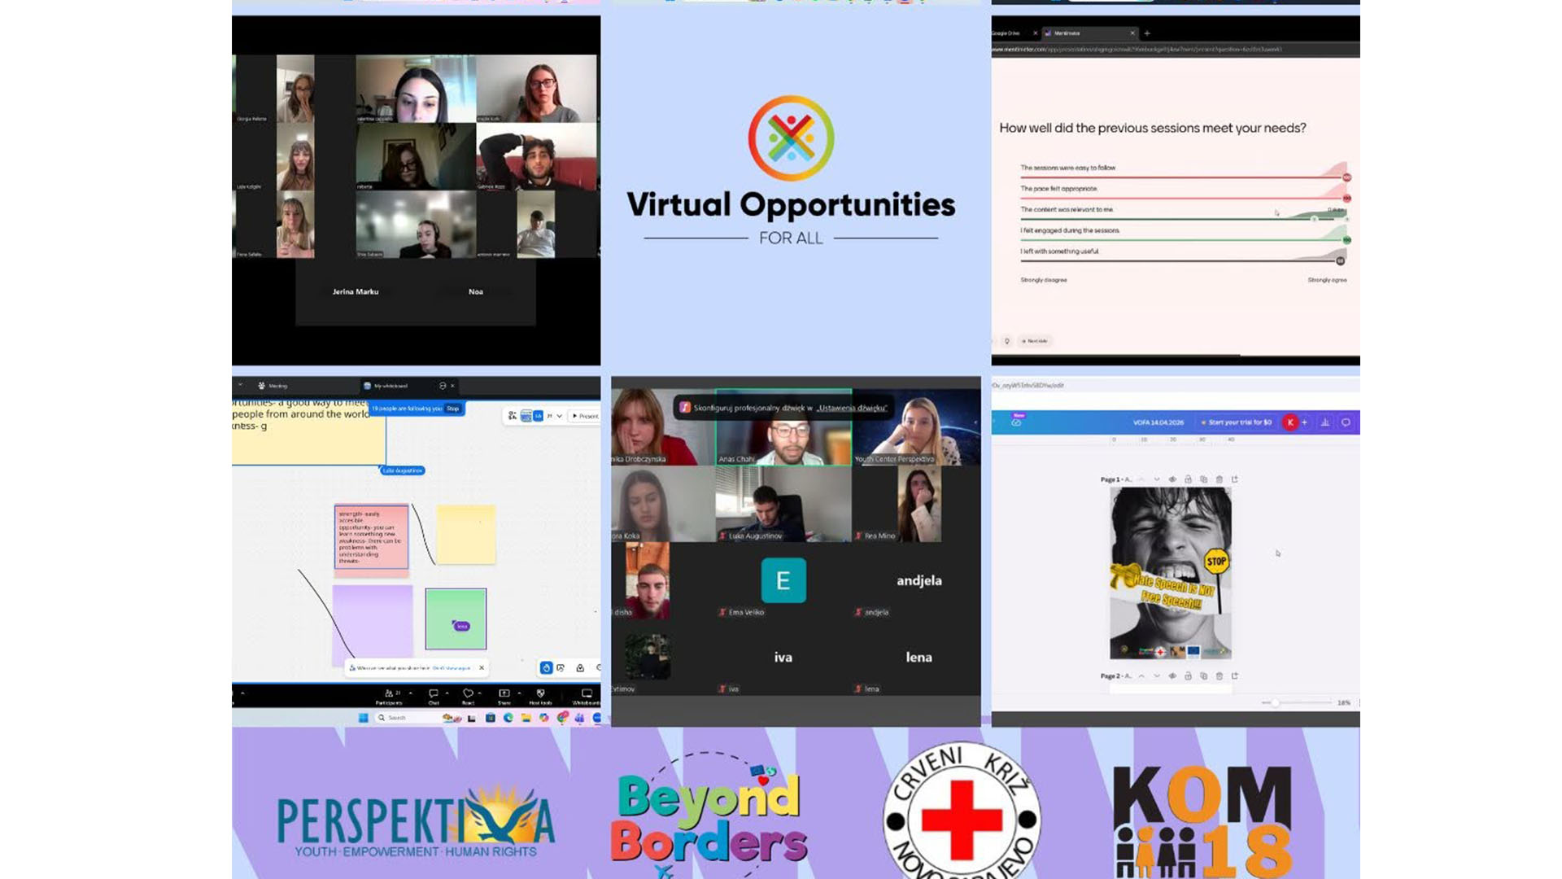Move Page 2 up with the arrow
This screenshot has height=879, width=1562.
[x=1141, y=676]
